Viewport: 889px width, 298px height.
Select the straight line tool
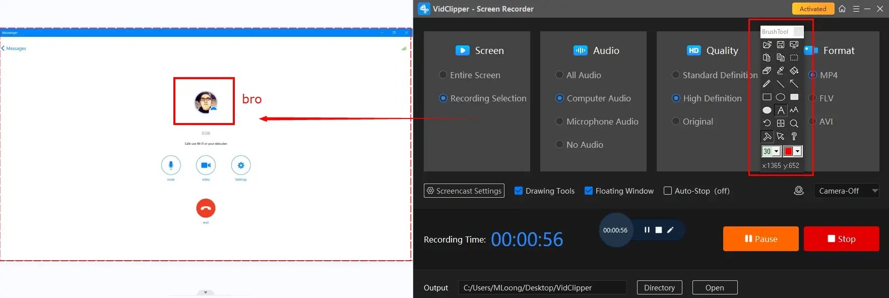pyautogui.click(x=781, y=84)
